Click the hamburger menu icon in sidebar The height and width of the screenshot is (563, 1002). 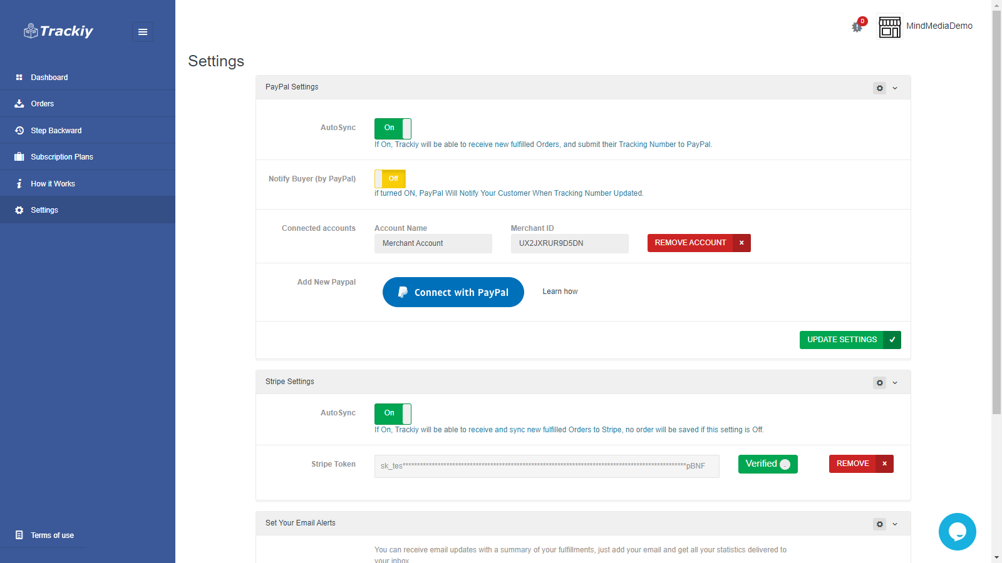143,32
